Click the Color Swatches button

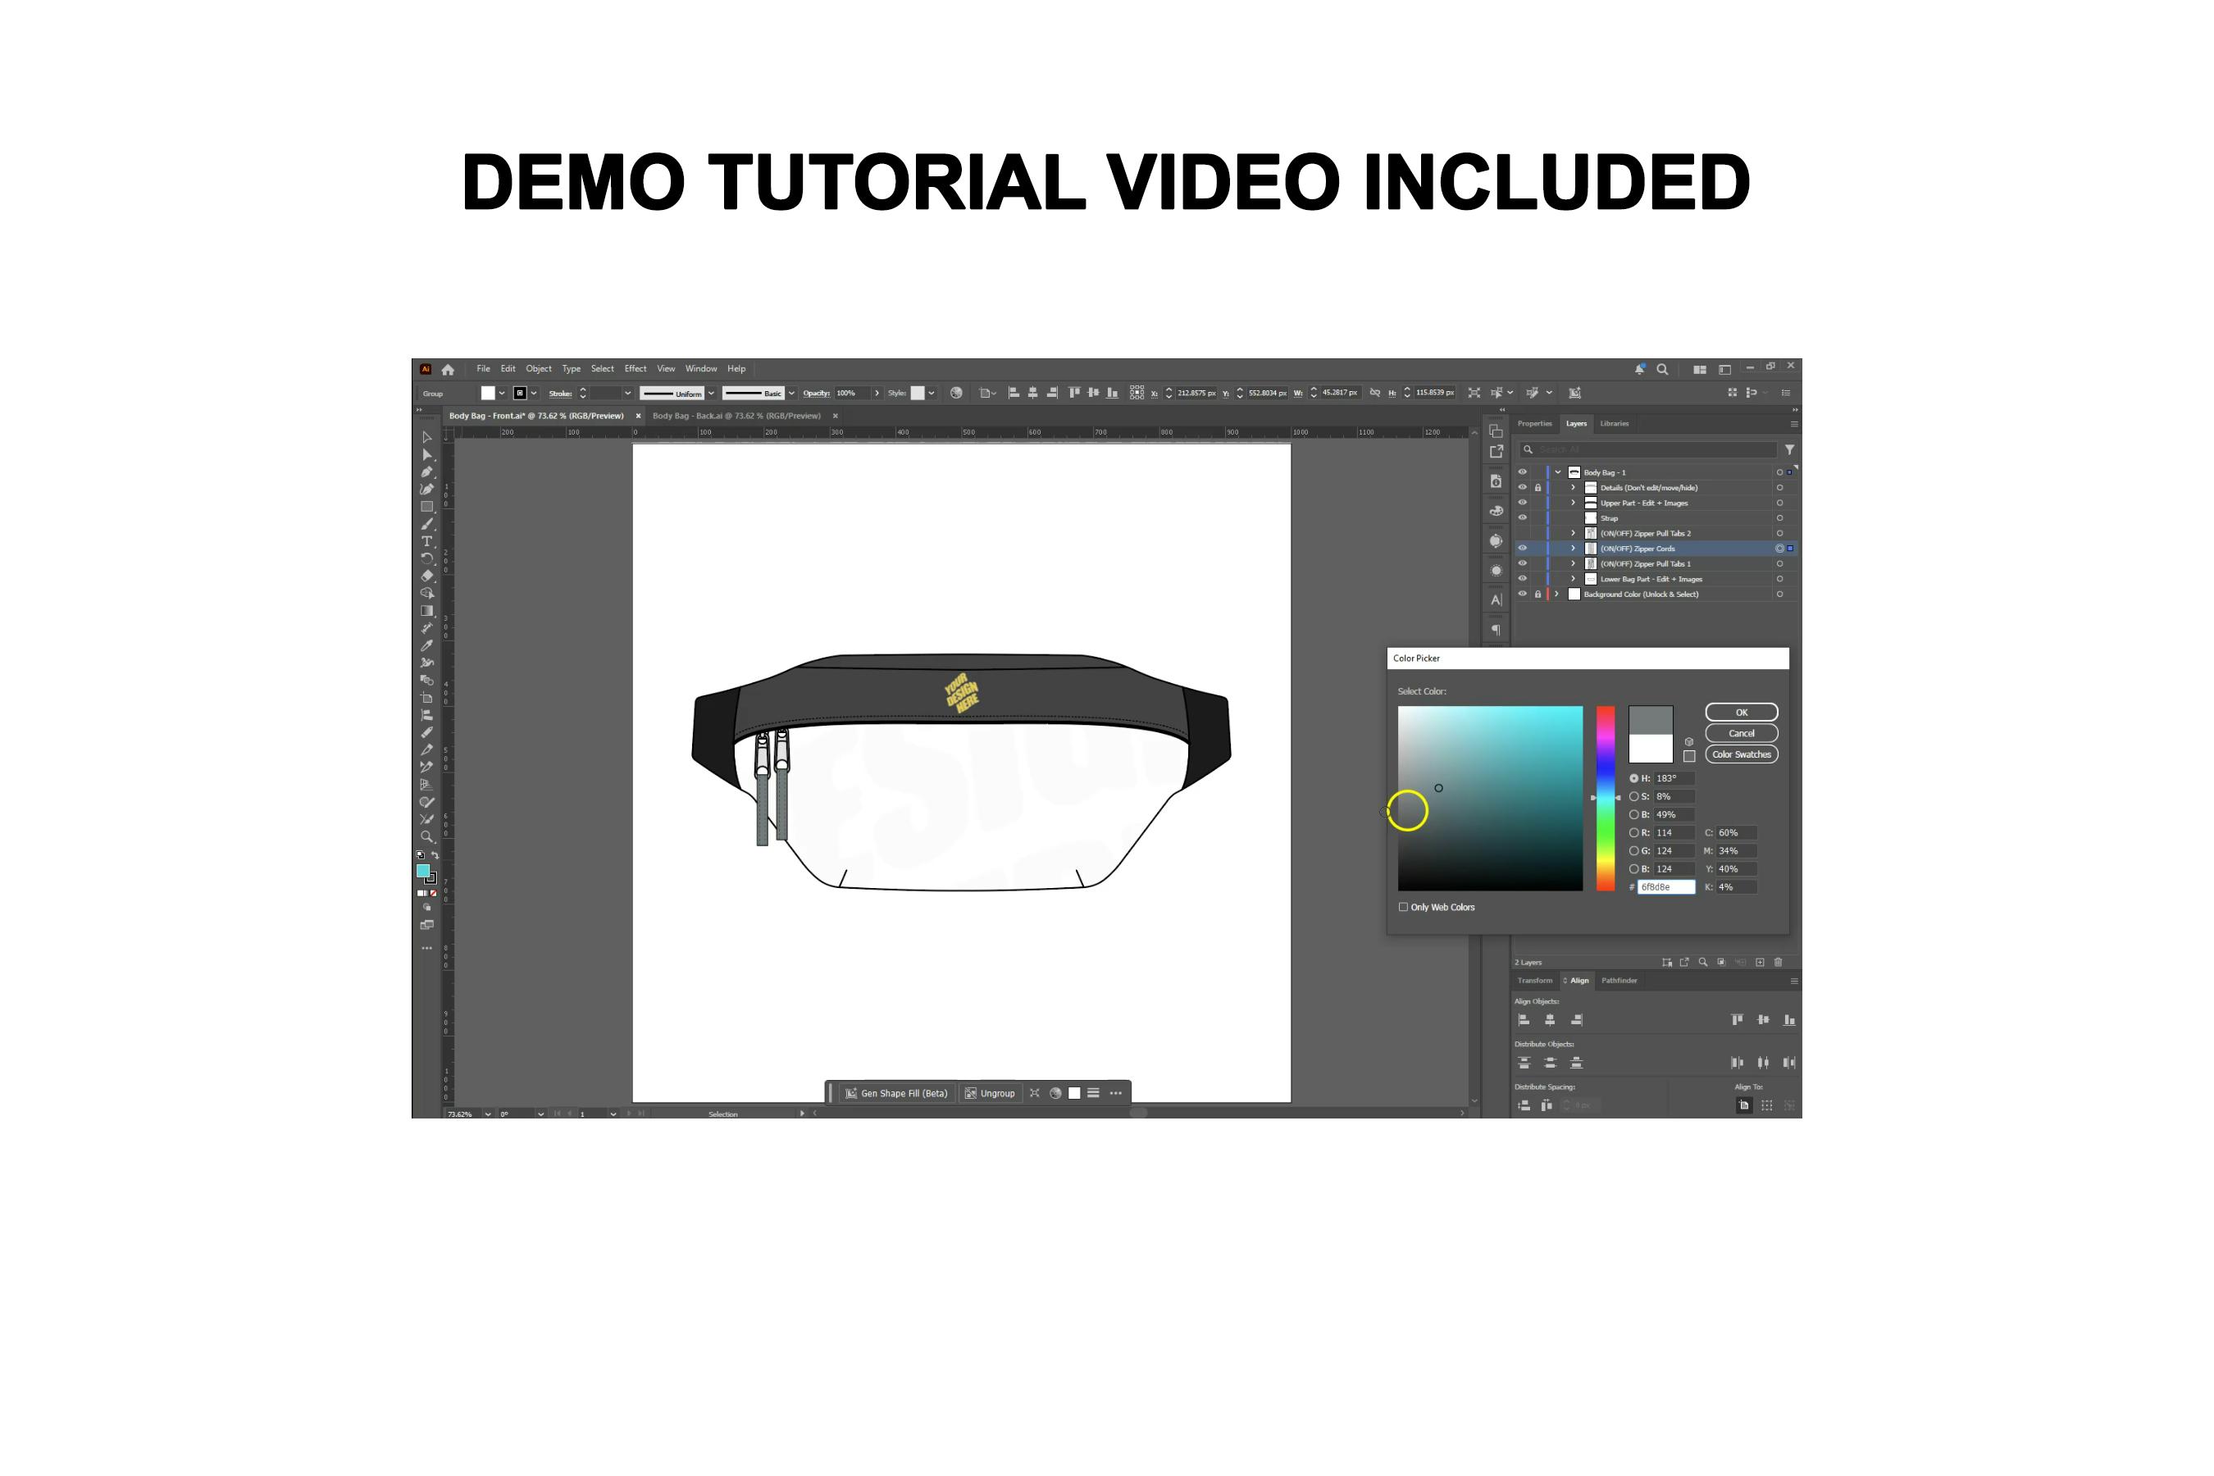point(1742,754)
